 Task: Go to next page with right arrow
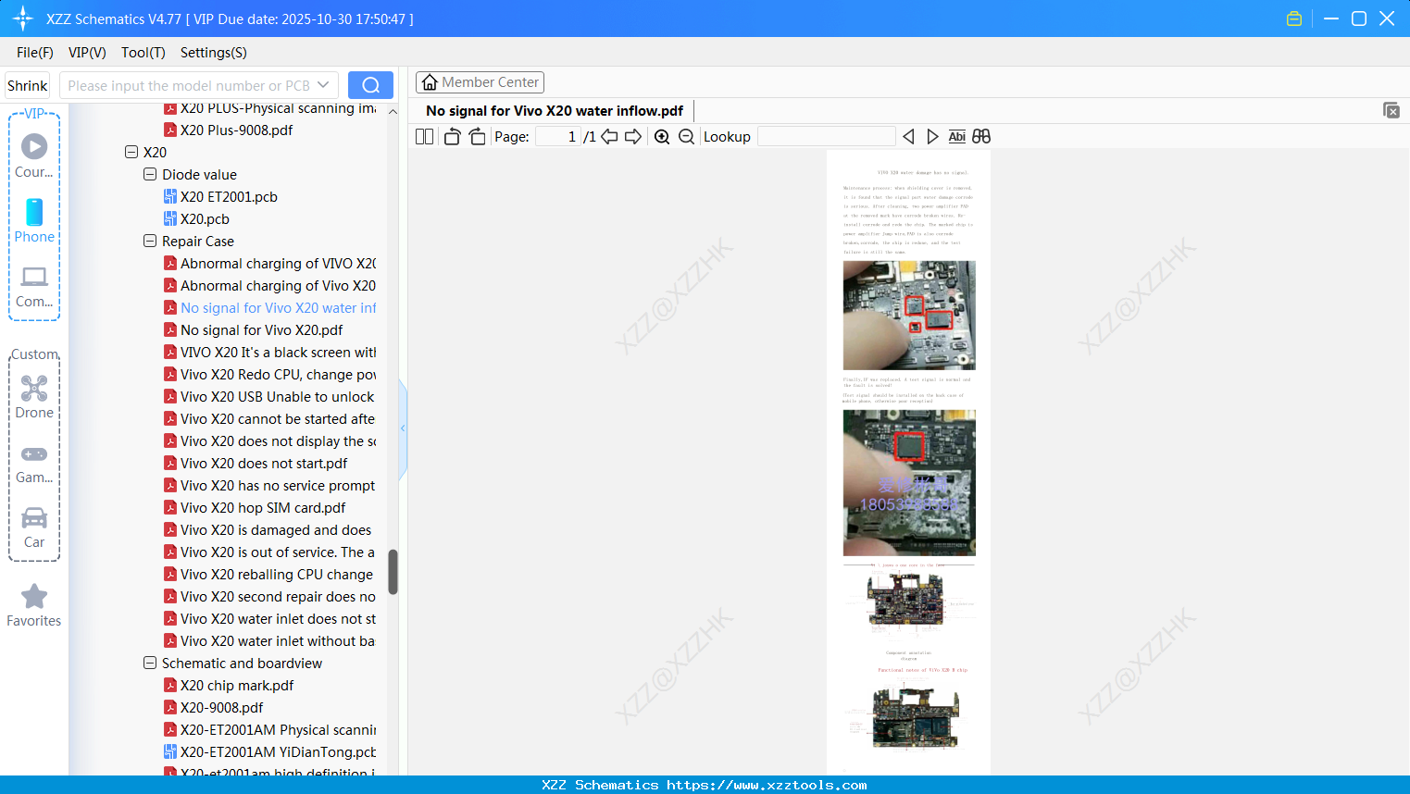(633, 136)
